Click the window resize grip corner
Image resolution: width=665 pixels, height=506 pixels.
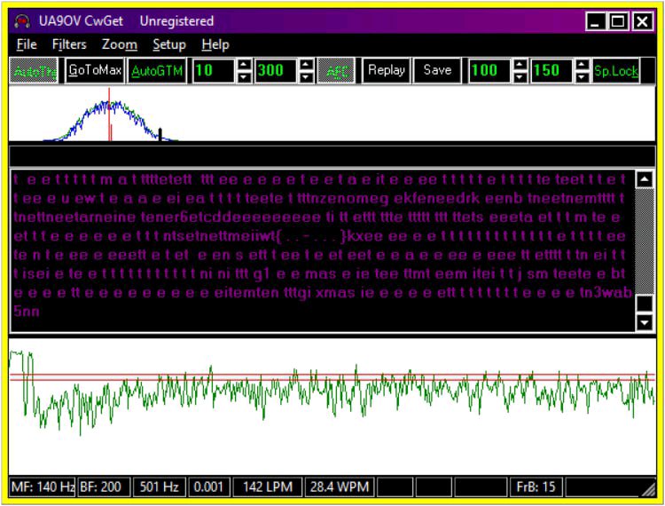click(649, 490)
